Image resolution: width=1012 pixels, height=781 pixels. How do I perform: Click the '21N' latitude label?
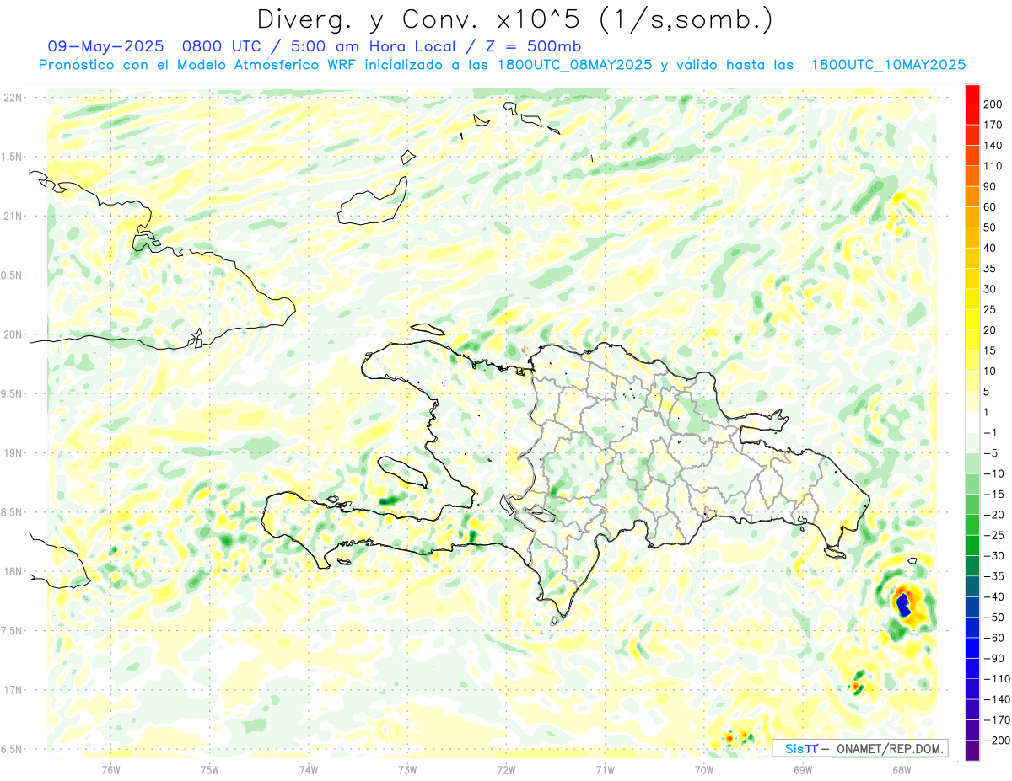pyautogui.click(x=13, y=217)
